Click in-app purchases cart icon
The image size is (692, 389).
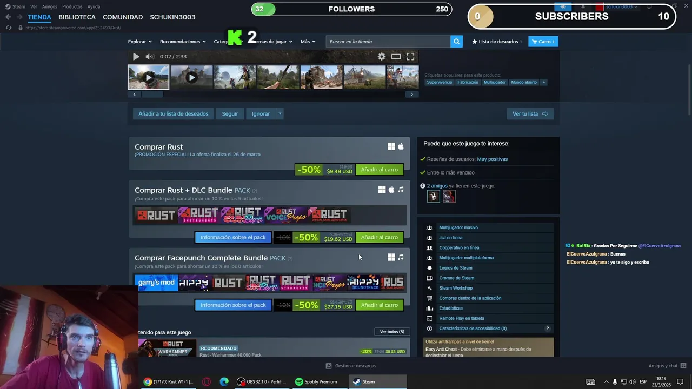(430, 298)
